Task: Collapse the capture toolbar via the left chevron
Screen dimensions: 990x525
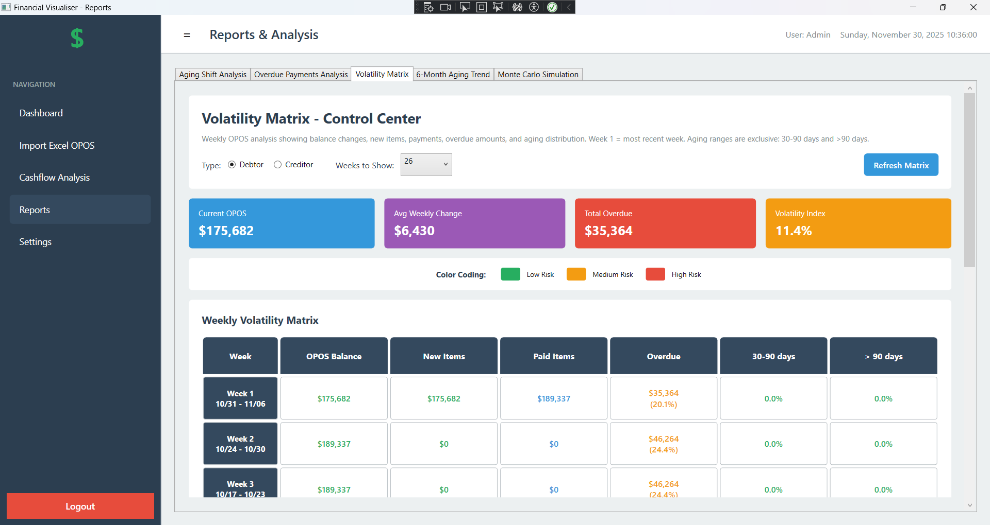Action: point(568,7)
